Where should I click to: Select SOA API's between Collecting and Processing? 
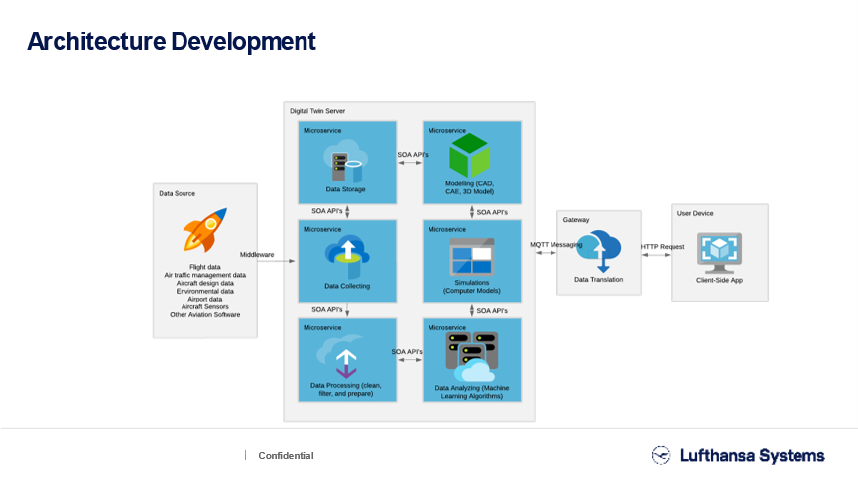327,309
